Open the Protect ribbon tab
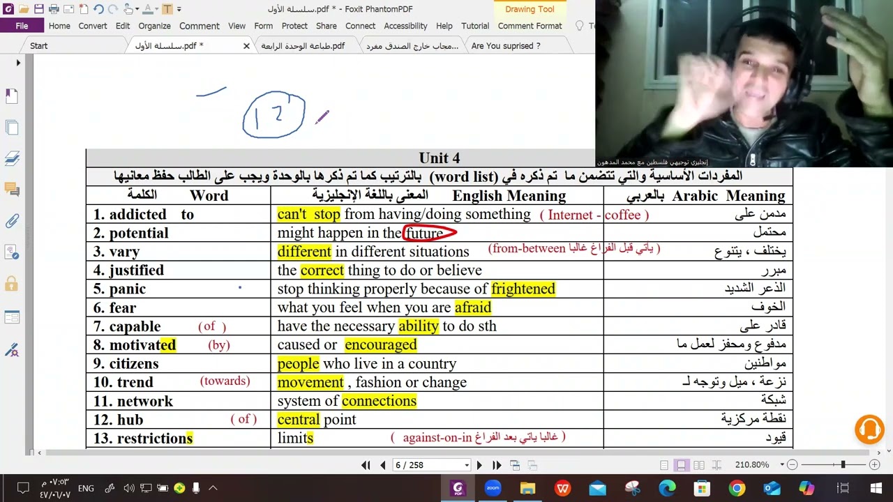The height and width of the screenshot is (502, 893). (x=294, y=26)
